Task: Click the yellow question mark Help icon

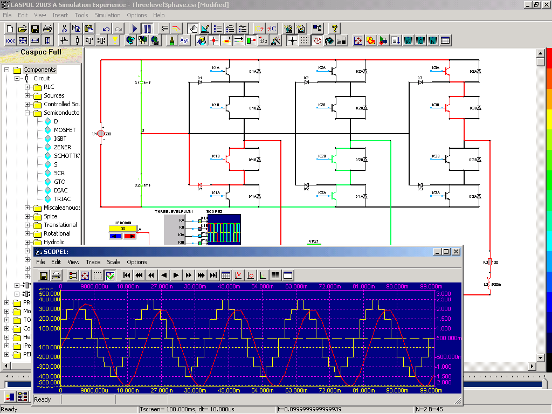Action: (334, 29)
